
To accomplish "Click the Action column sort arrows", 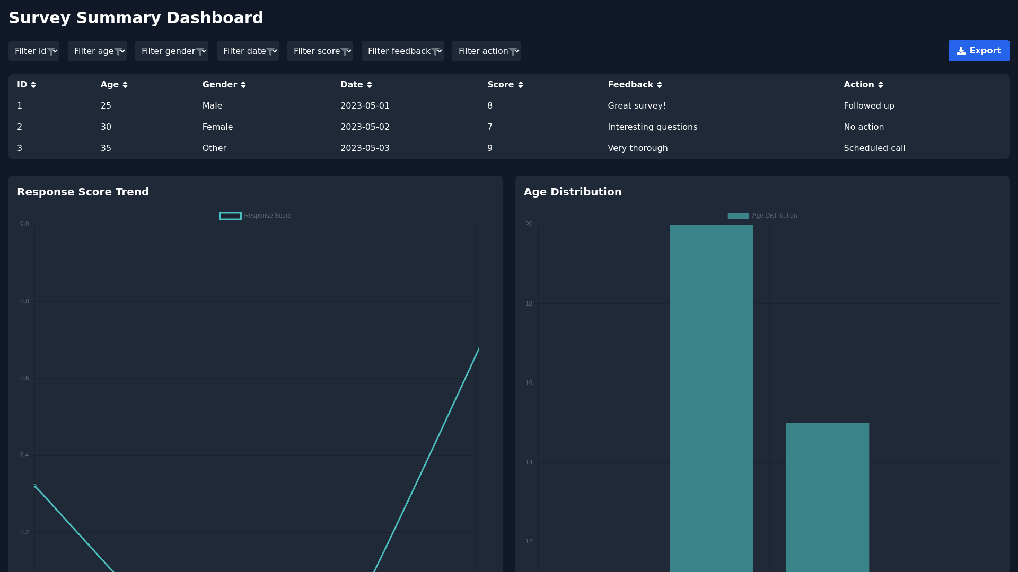I will (881, 85).
